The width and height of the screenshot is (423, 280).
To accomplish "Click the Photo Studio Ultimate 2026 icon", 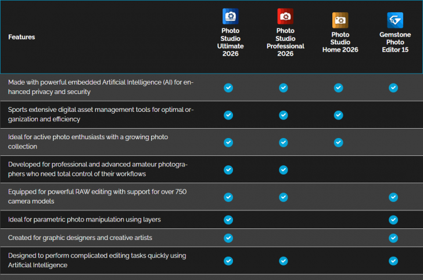I will coord(231,16).
